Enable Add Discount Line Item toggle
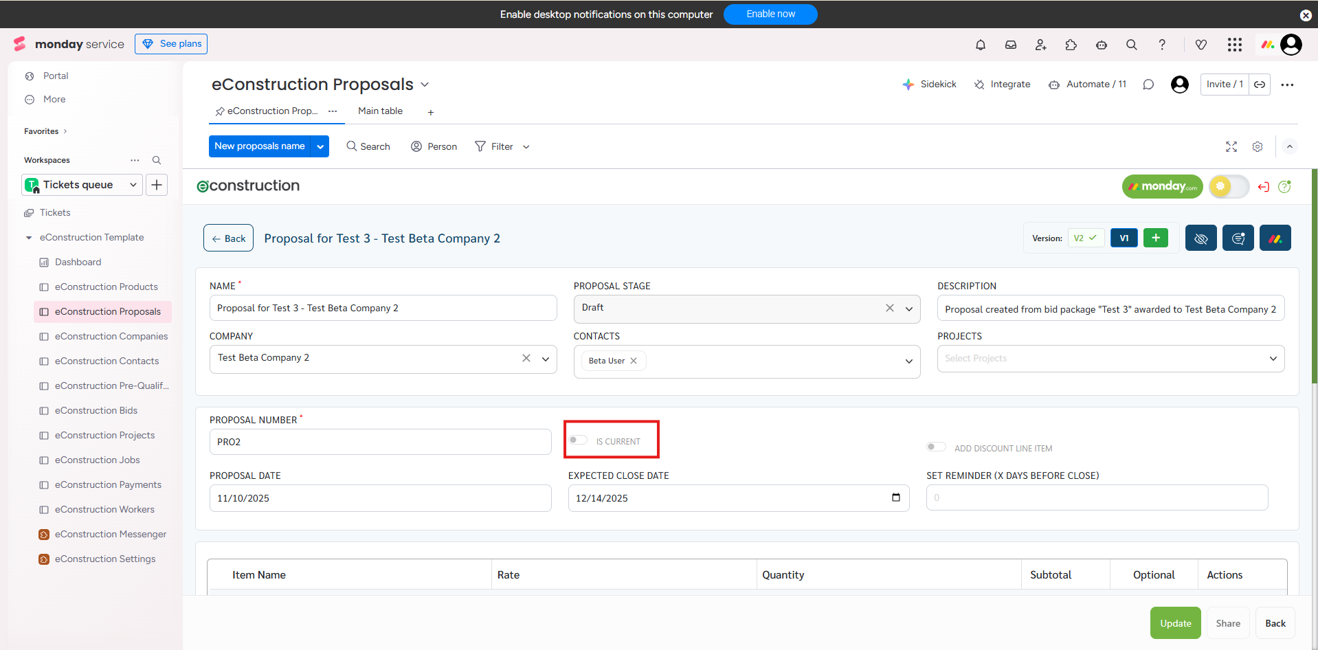Image resolution: width=1318 pixels, height=650 pixels. pos(936,447)
